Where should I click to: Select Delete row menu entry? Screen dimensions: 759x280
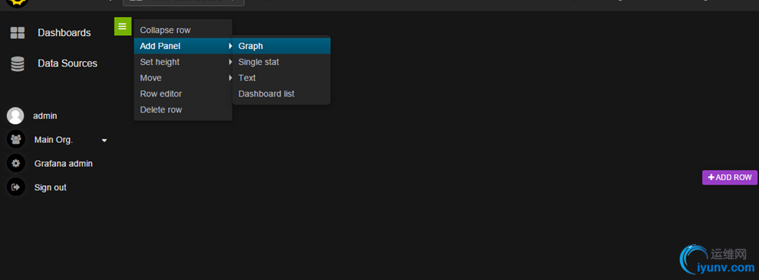coord(183,109)
